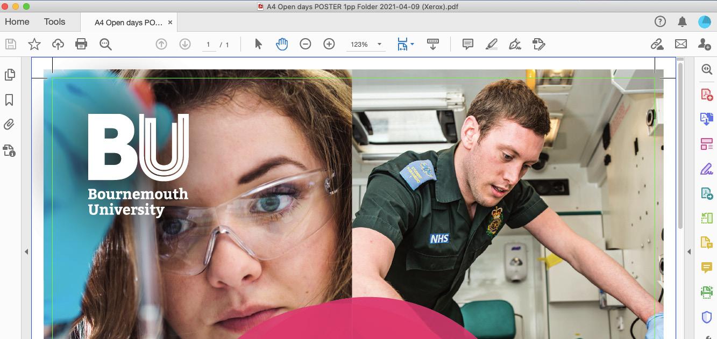Share a link to this file
Screen dimensions: 717x339
(657, 44)
